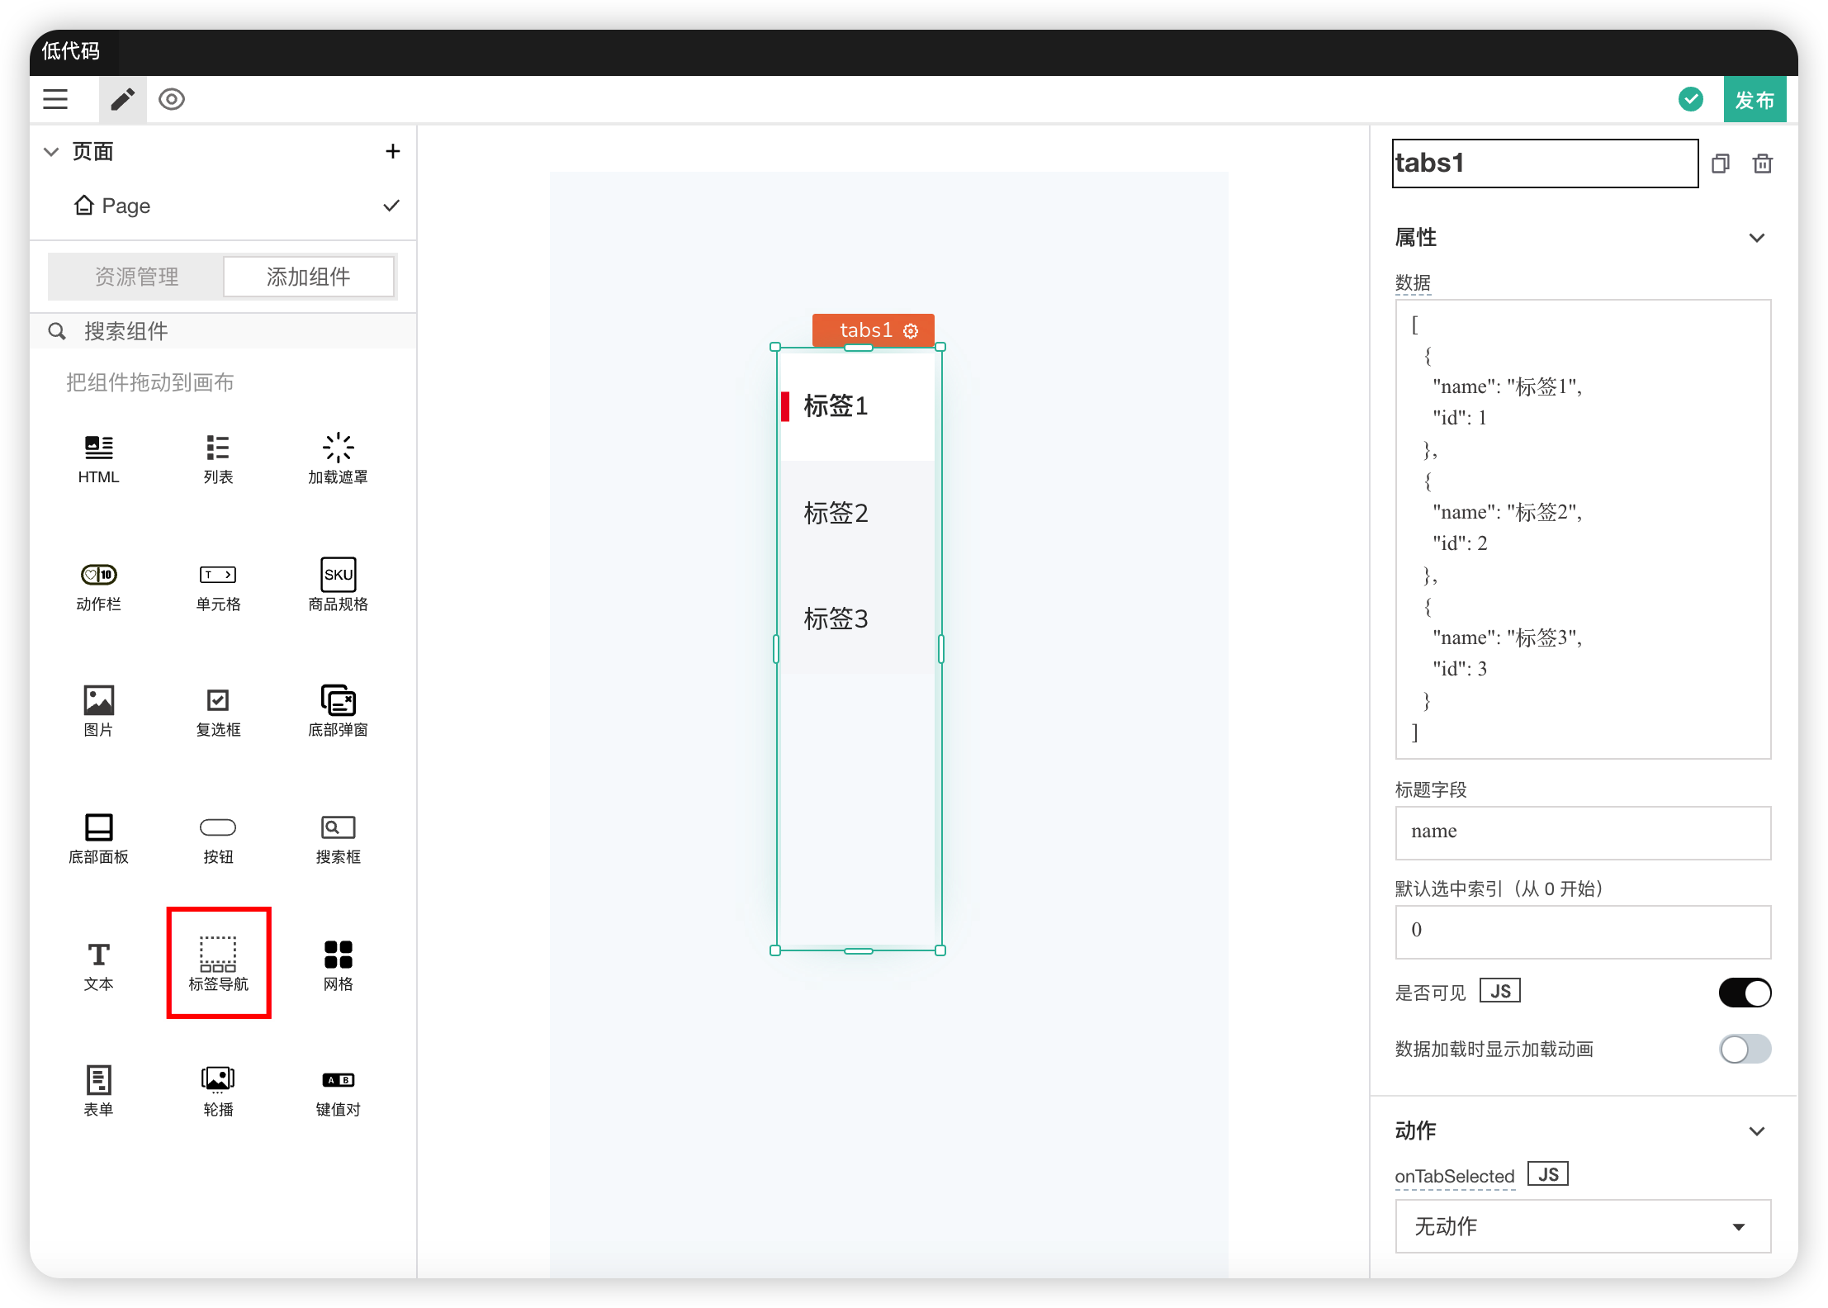Screen dimensions: 1828x1308
Task: Add a new page with plus icon
Action: click(393, 151)
